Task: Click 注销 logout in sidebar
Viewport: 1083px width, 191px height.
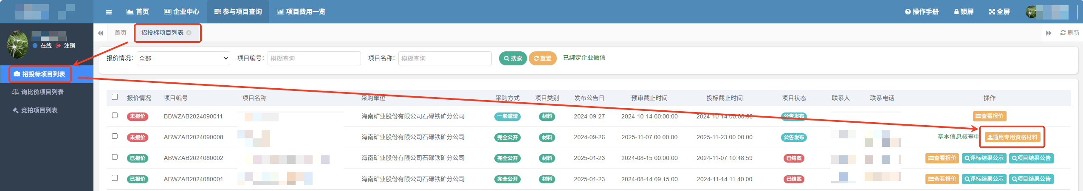Action: click(69, 45)
